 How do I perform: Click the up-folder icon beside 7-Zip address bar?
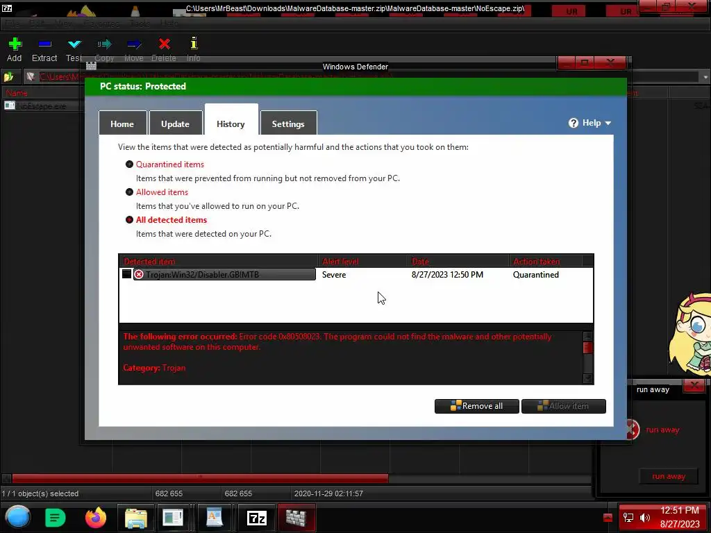(x=8, y=76)
